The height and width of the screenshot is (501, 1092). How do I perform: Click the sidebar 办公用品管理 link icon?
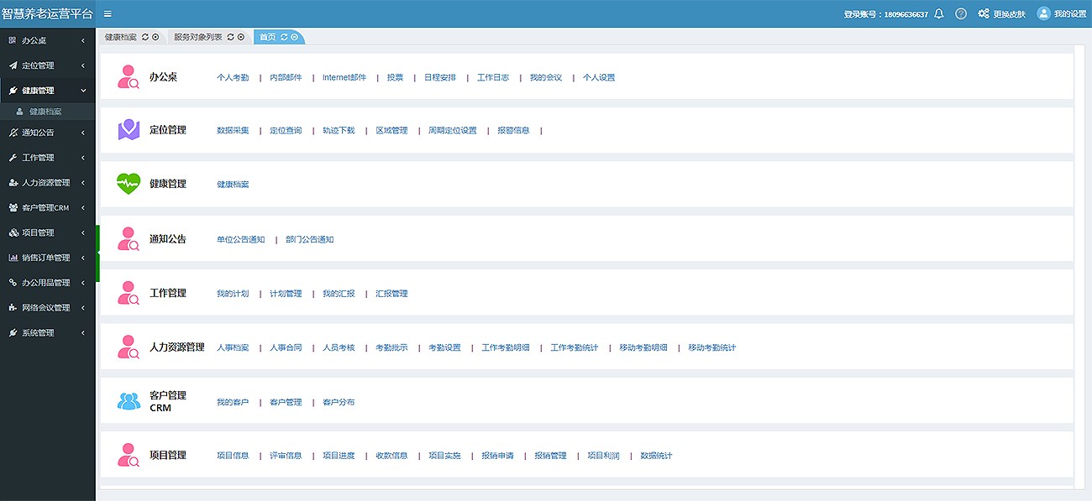13,283
